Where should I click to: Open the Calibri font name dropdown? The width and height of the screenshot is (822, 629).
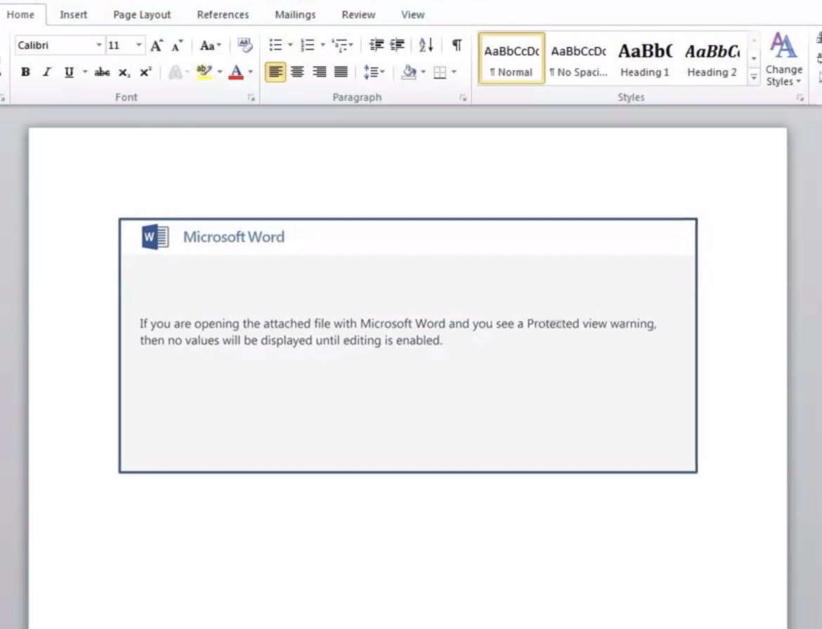99,46
